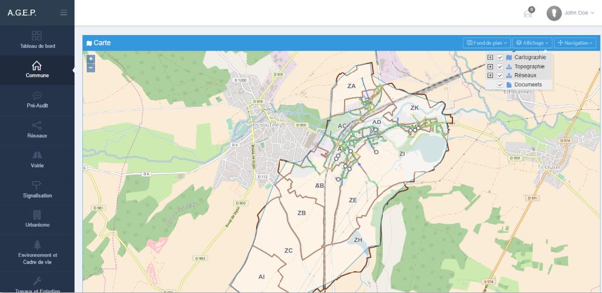
Task: Open the John Doe account menu
Action: pos(579,13)
